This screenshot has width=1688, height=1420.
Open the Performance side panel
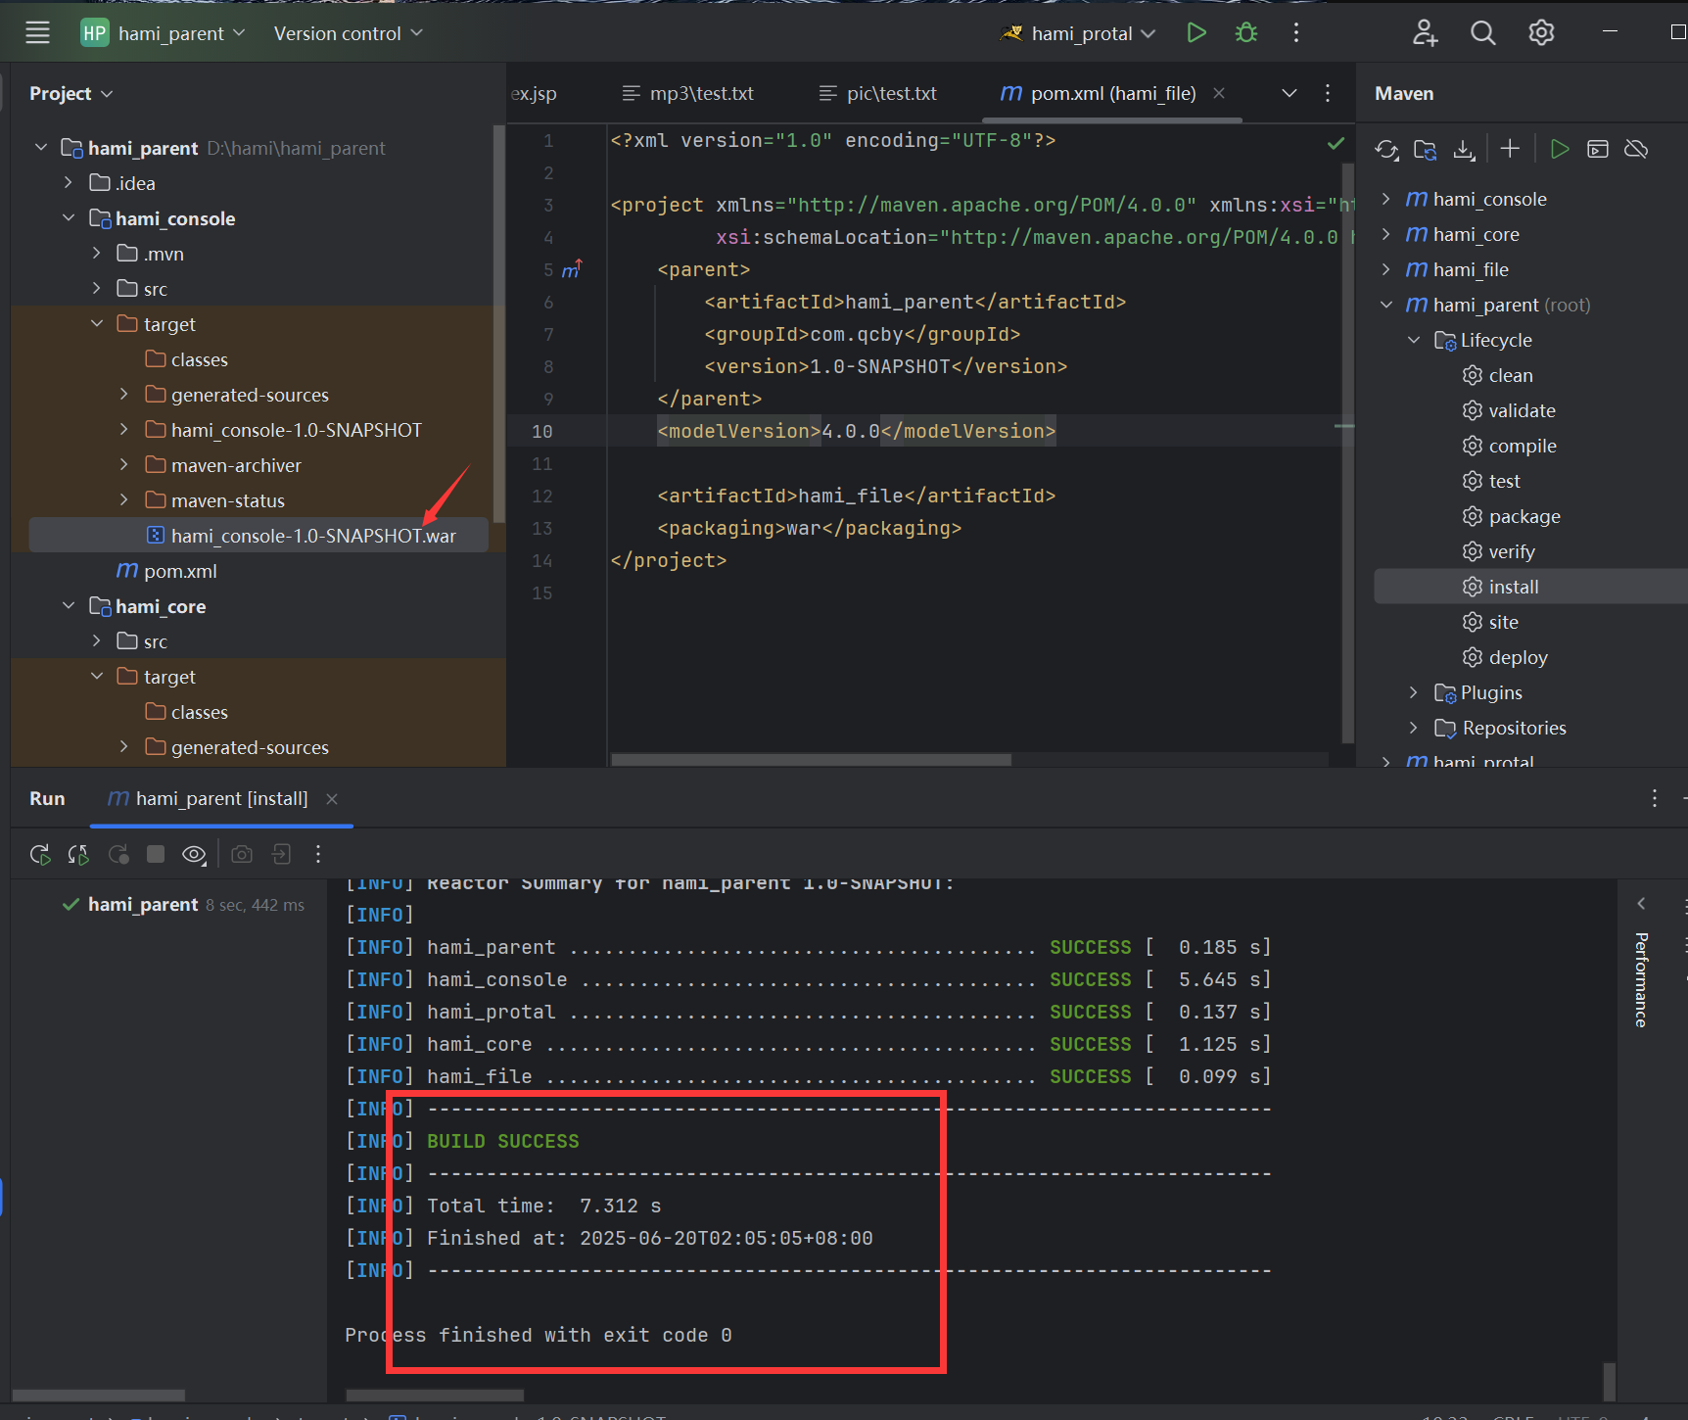click(1641, 979)
